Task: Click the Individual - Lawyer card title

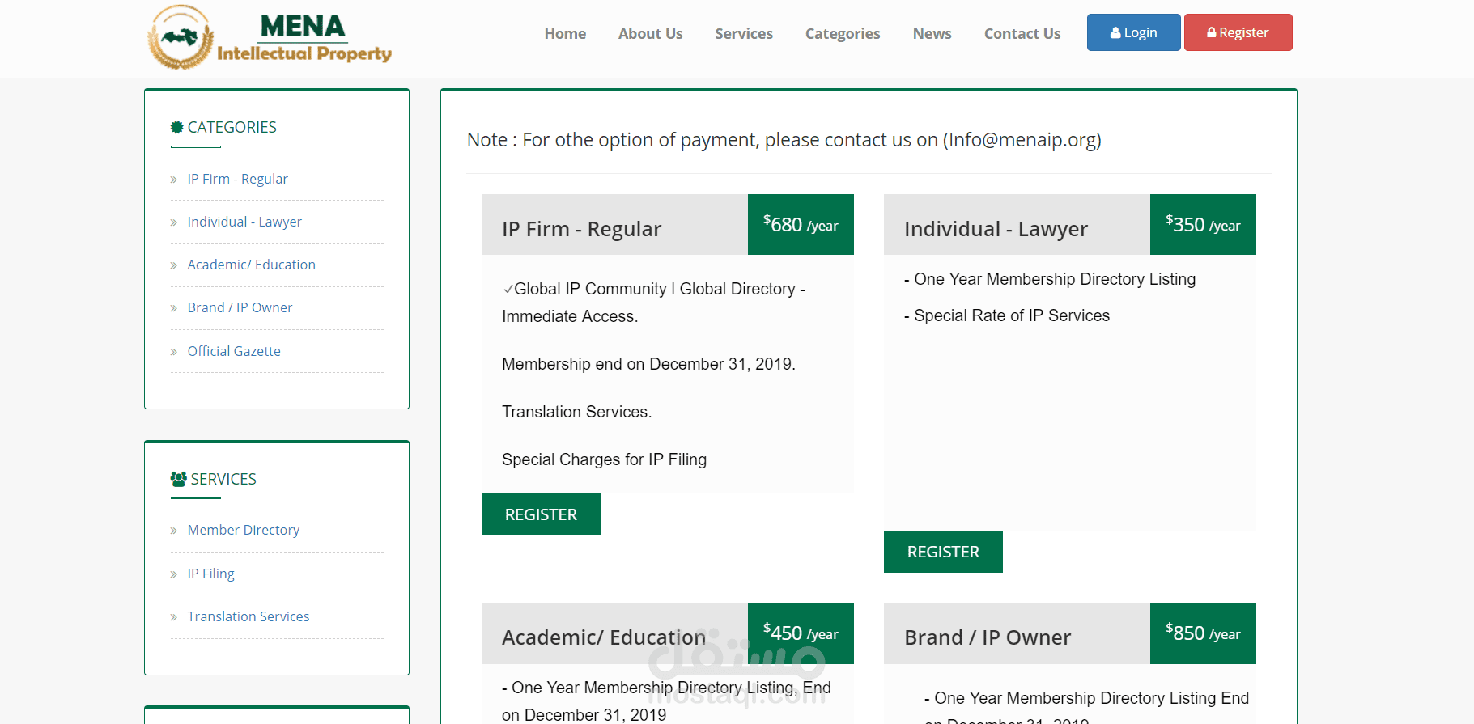Action: (996, 229)
